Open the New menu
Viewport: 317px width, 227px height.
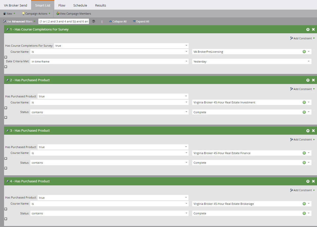[x=9, y=14]
